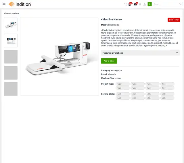184x163 pixels.
Task: Open the notifications bell icon
Action: 140,4
